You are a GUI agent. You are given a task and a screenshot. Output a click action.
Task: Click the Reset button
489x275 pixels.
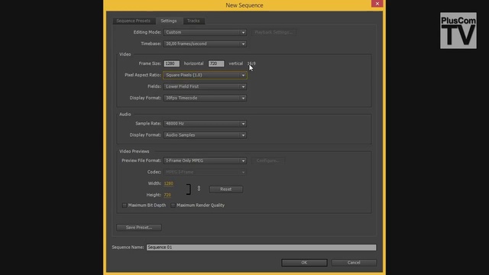(x=226, y=189)
